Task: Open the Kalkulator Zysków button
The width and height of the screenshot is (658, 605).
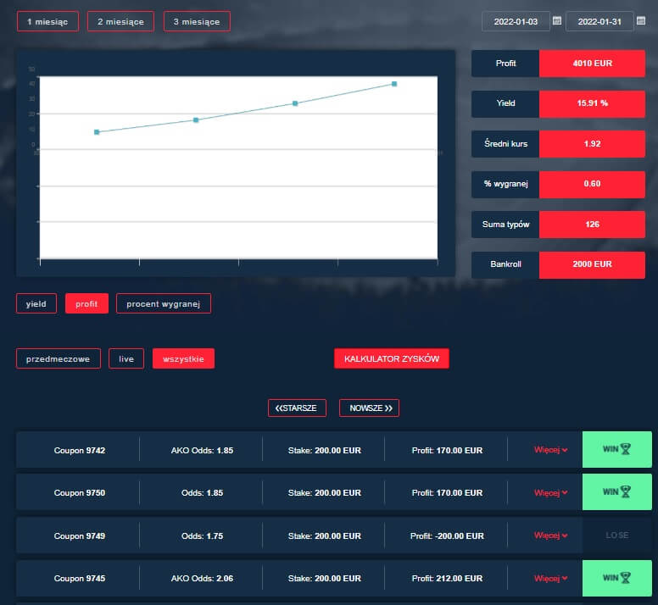Action: [x=391, y=359]
